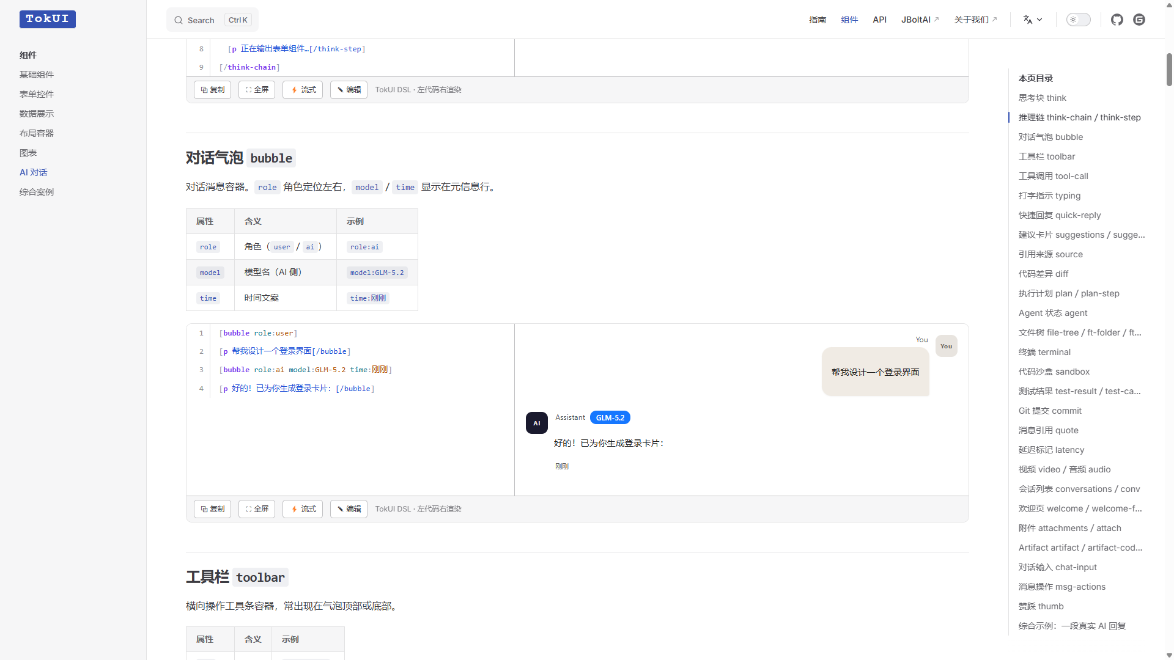Open the 指南 nav item

point(818,20)
